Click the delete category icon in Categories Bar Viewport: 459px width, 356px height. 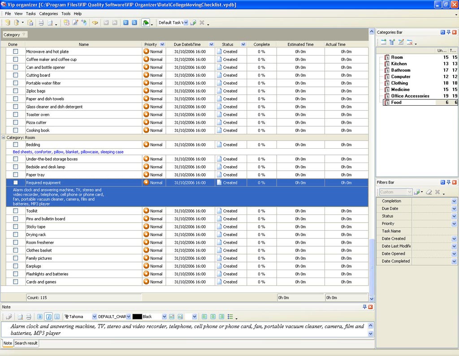[410, 42]
